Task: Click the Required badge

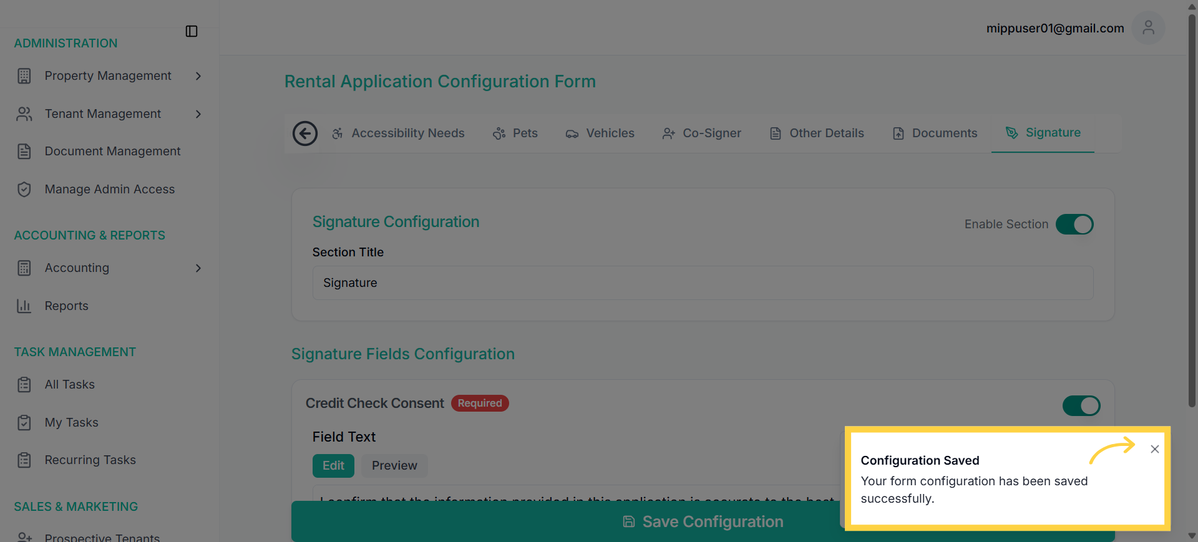Action: point(480,404)
